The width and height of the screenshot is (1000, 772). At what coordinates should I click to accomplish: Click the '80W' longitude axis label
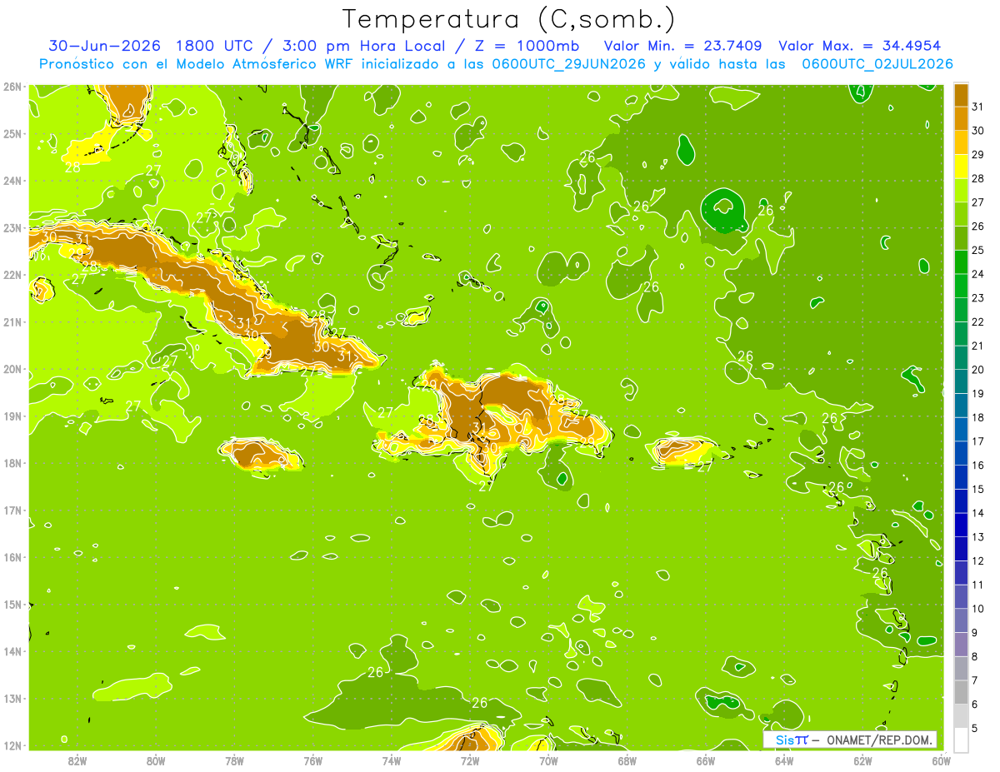[156, 761]
